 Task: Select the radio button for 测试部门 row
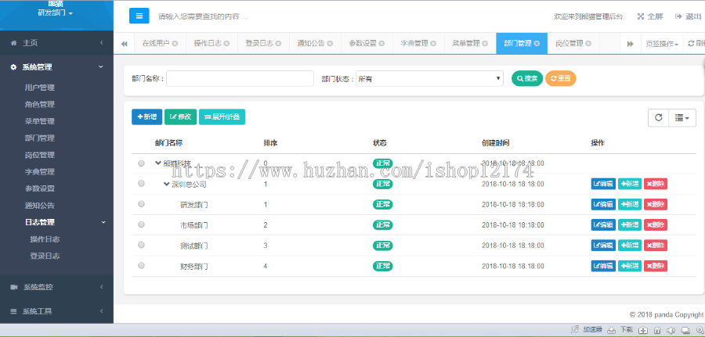(141, 245)
